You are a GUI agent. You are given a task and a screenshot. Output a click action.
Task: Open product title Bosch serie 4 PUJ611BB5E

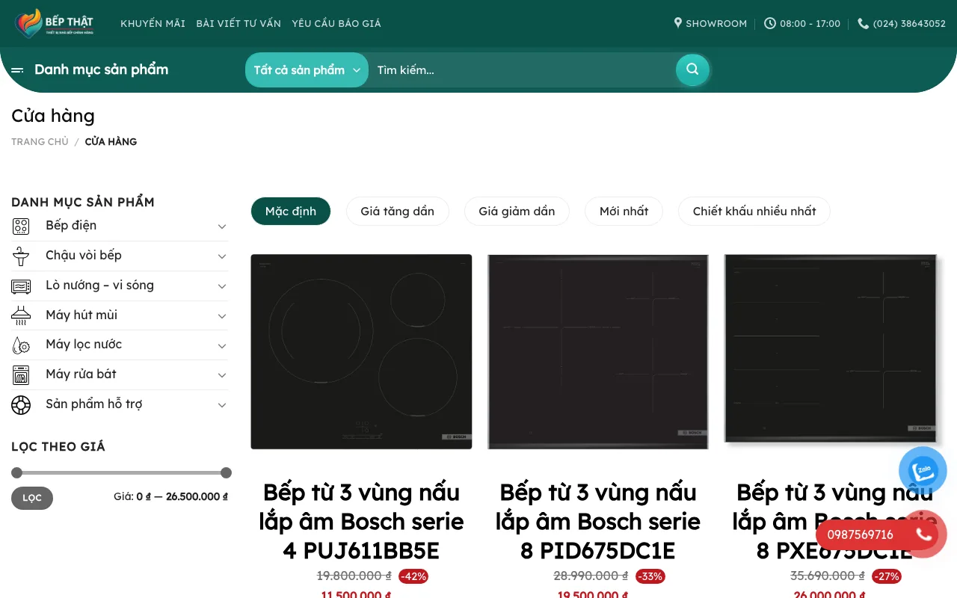click(361, 521)
